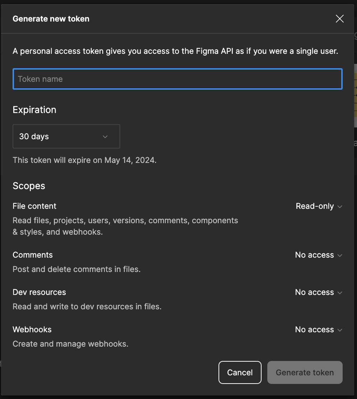Viewport: 357px width, 399px height.
Task: Click the chevron arrow for Webhooks scope
Action: pyautogui.click(x=340, y=330)
